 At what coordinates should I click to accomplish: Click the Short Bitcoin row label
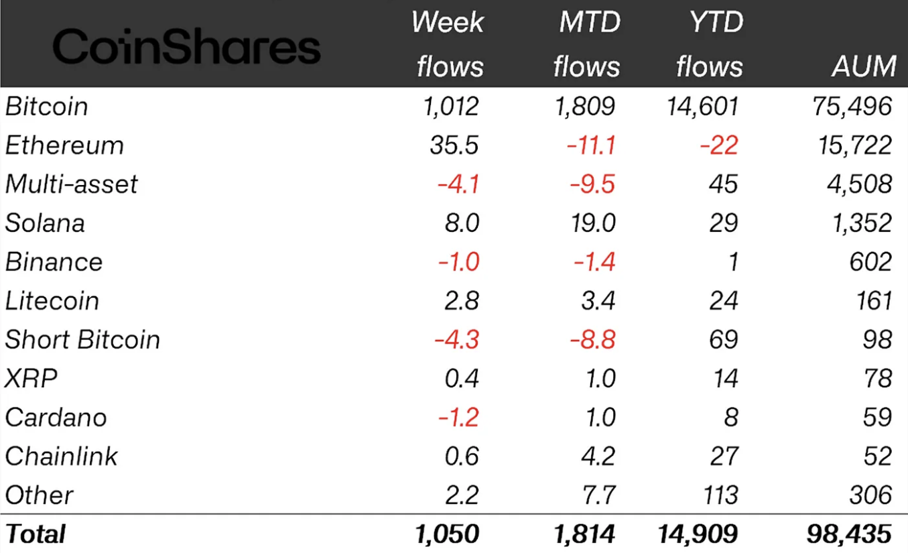pos(82,340)
